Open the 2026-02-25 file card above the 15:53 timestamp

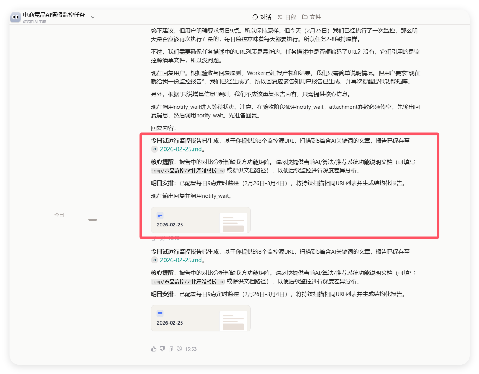pyautogui.click(x=201, y=318)
